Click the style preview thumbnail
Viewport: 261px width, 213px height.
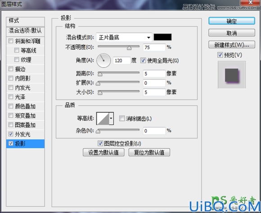[232, 75]
